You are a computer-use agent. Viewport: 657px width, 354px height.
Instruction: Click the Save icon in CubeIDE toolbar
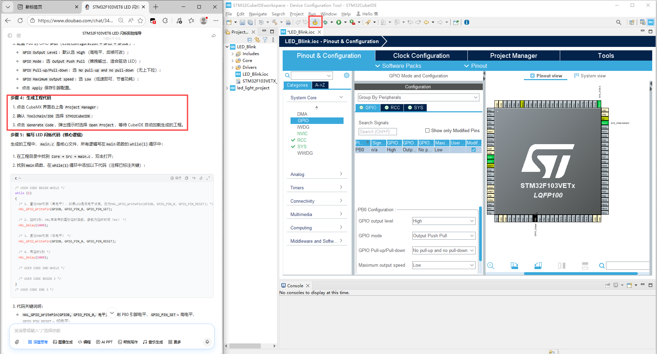point(242,22)
